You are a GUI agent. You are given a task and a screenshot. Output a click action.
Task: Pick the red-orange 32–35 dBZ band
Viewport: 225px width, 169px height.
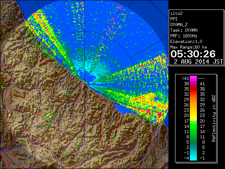[x=193, y=94]
